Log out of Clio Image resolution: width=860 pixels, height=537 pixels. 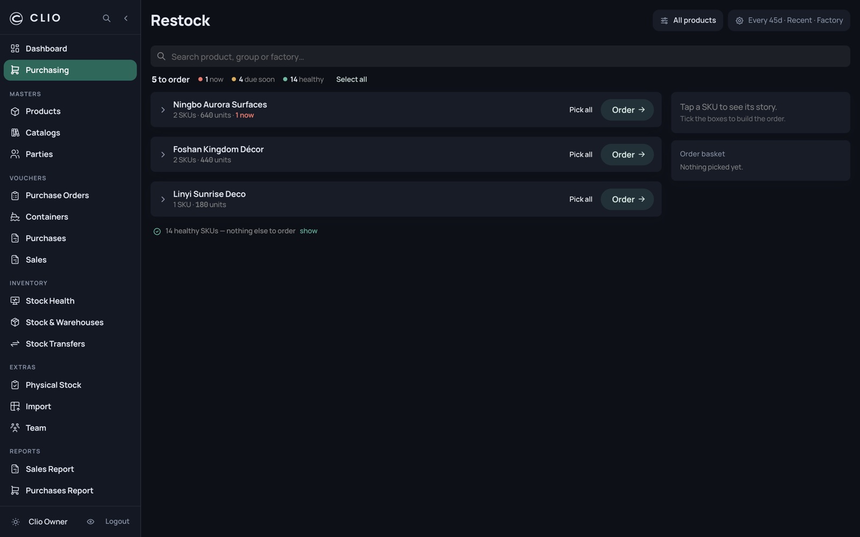point(117,522)
